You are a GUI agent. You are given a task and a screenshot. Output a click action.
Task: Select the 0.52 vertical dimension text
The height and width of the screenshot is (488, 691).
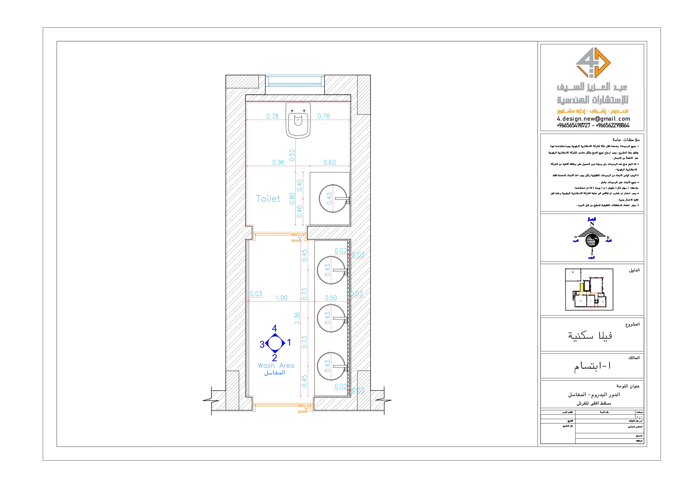(x=292, y=155)
